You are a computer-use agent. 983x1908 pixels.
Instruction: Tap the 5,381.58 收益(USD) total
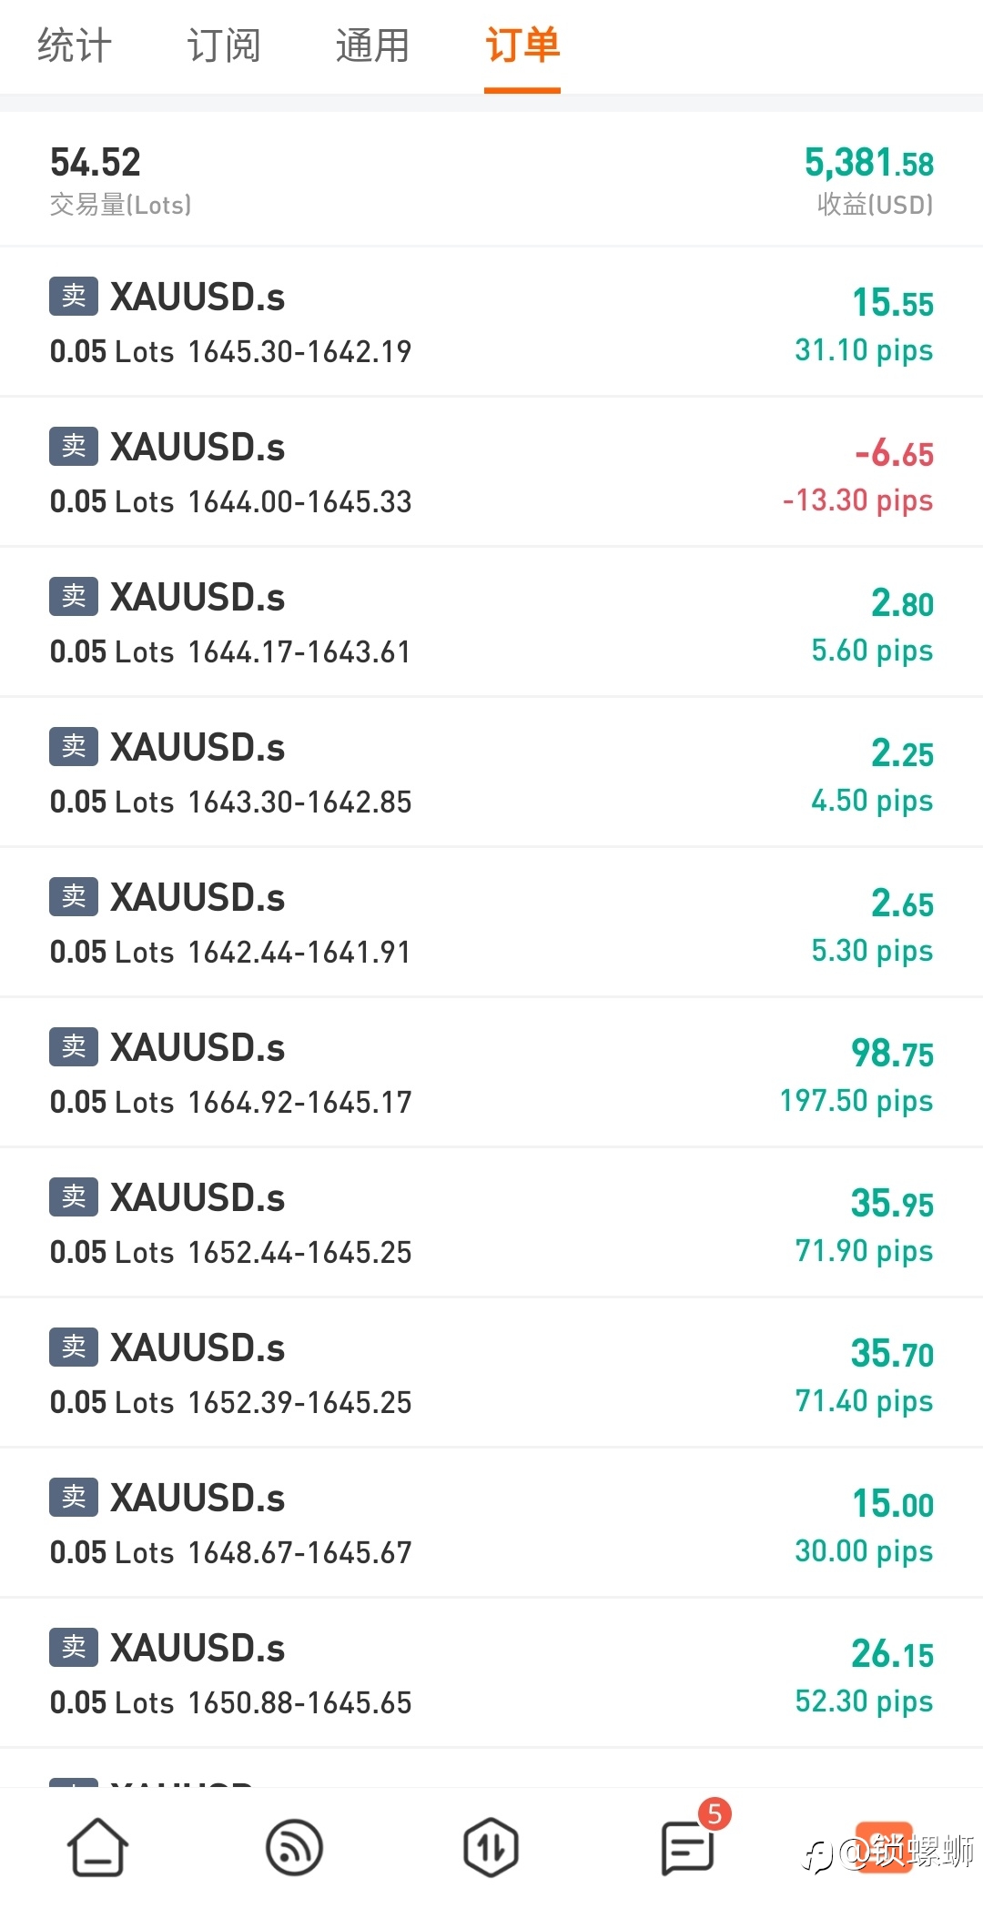869,181
